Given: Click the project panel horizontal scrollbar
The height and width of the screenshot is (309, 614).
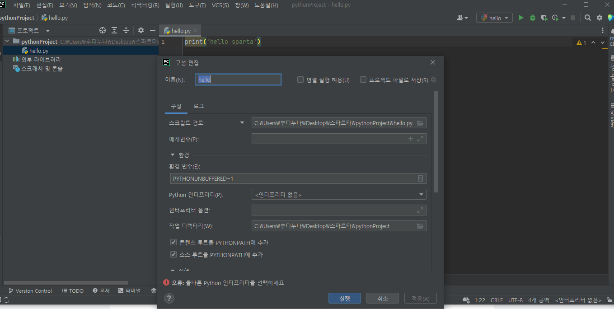Looking at the screenshot, I should 66,282.
